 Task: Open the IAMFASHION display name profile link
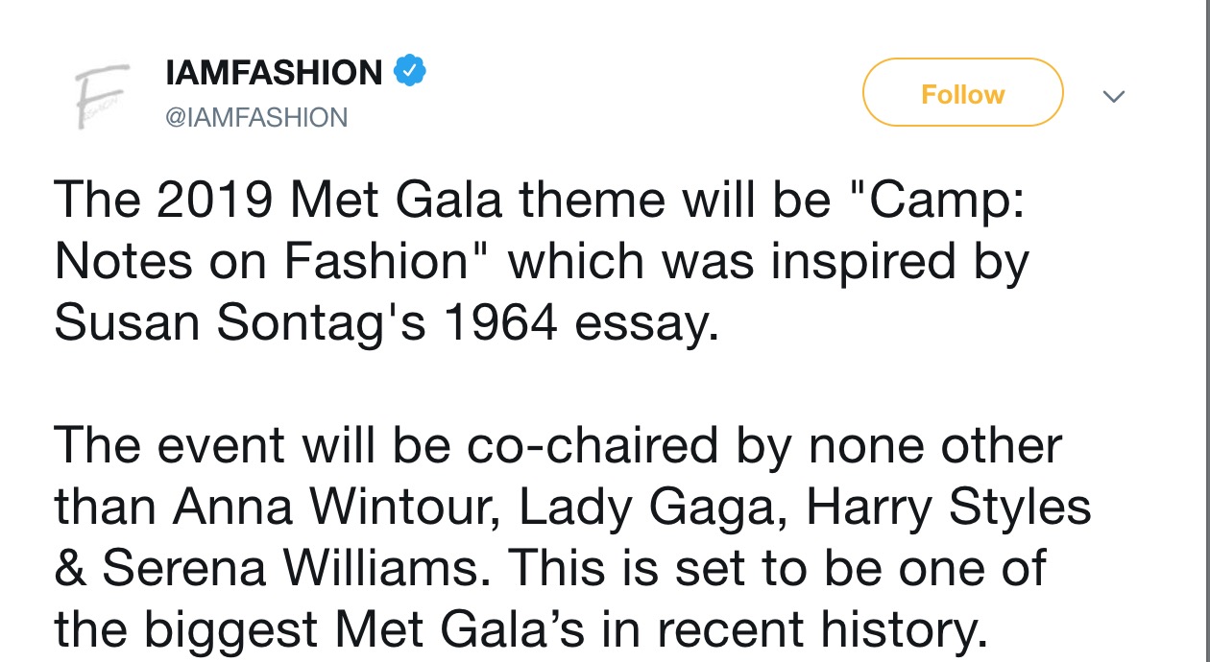(274, 72)
